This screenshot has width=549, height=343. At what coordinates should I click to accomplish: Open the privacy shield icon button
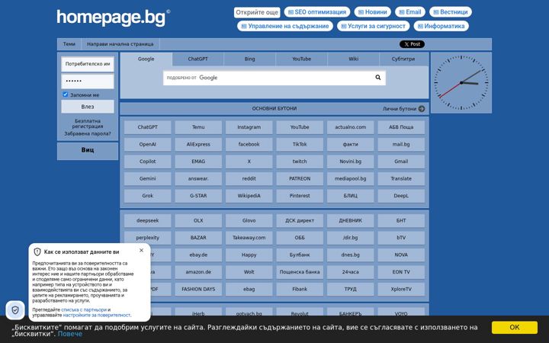tap(15, 310)
